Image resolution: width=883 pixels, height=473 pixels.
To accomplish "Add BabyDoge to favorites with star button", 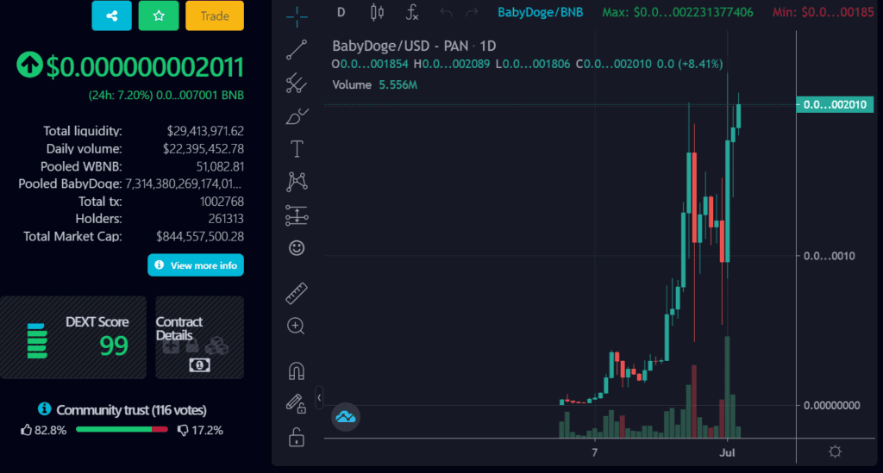I will tap(159, 16).
